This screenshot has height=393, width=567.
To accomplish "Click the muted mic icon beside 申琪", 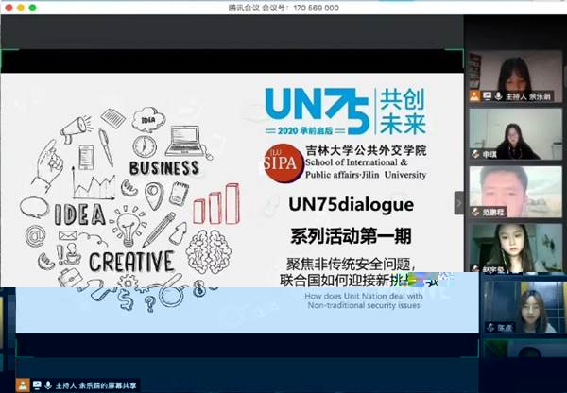I will 476,154.
